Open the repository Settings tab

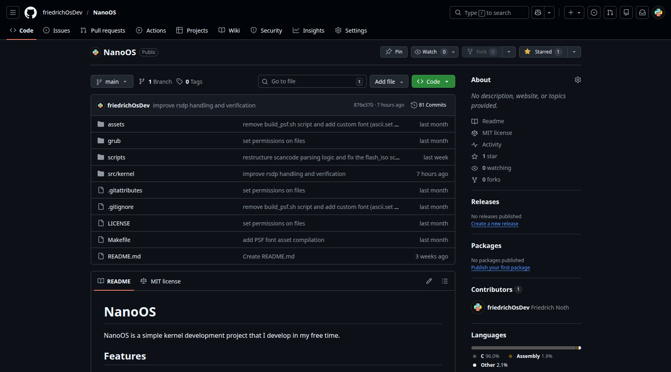pos(351,31)
